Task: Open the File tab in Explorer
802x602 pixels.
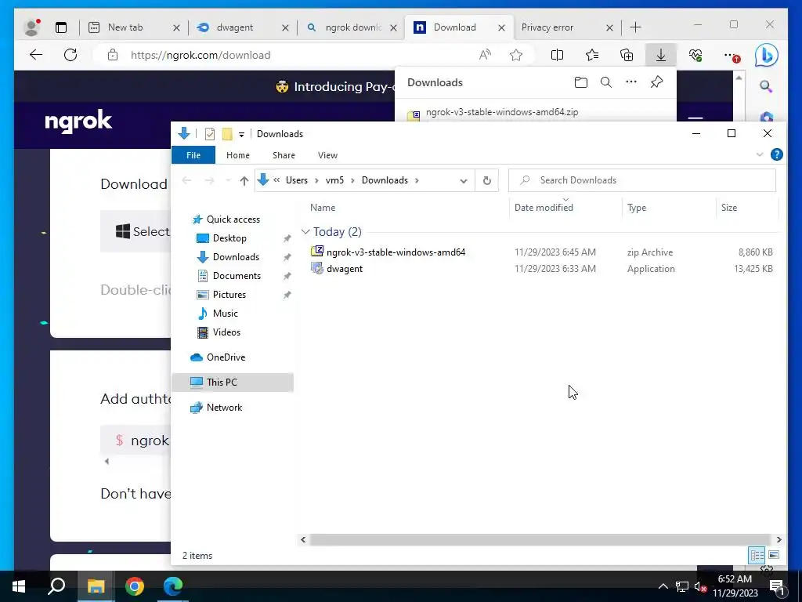Action: click(193, 155)
